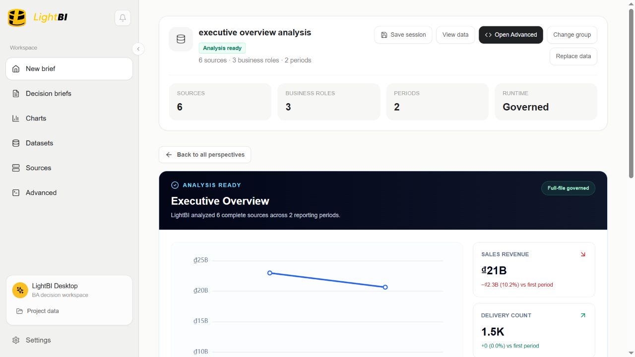Click the '−₫2.3B (10.2%) vs first period' text
The height and width of the screenshot is (357, 635).
(517, 285)
